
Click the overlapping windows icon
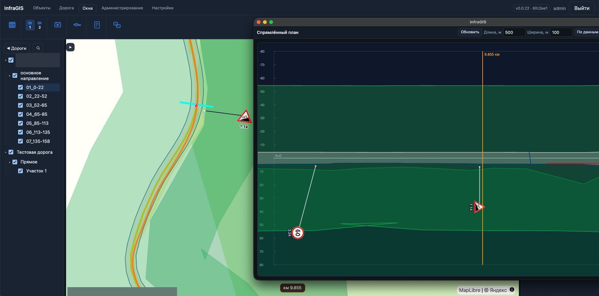point(117,25)
